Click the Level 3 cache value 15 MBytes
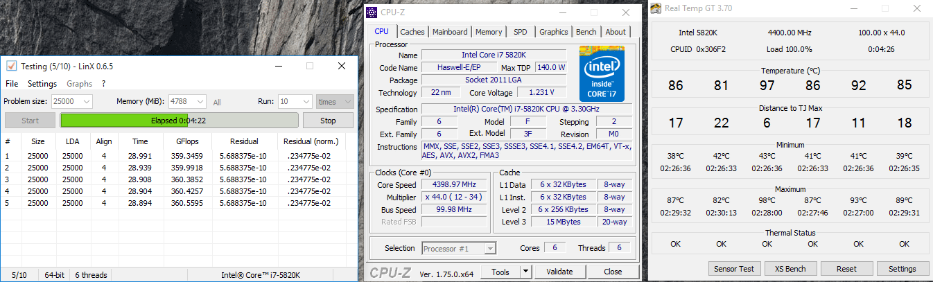This screenshot has height=282, width=933. tap(564, 222)
